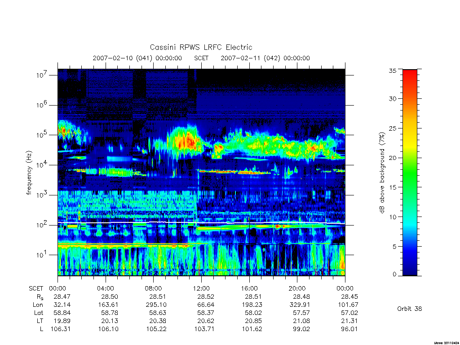Click the Lon value "295.10"
Image resolution: width=460 pixels, height=345 pixels.
(156, 305)
